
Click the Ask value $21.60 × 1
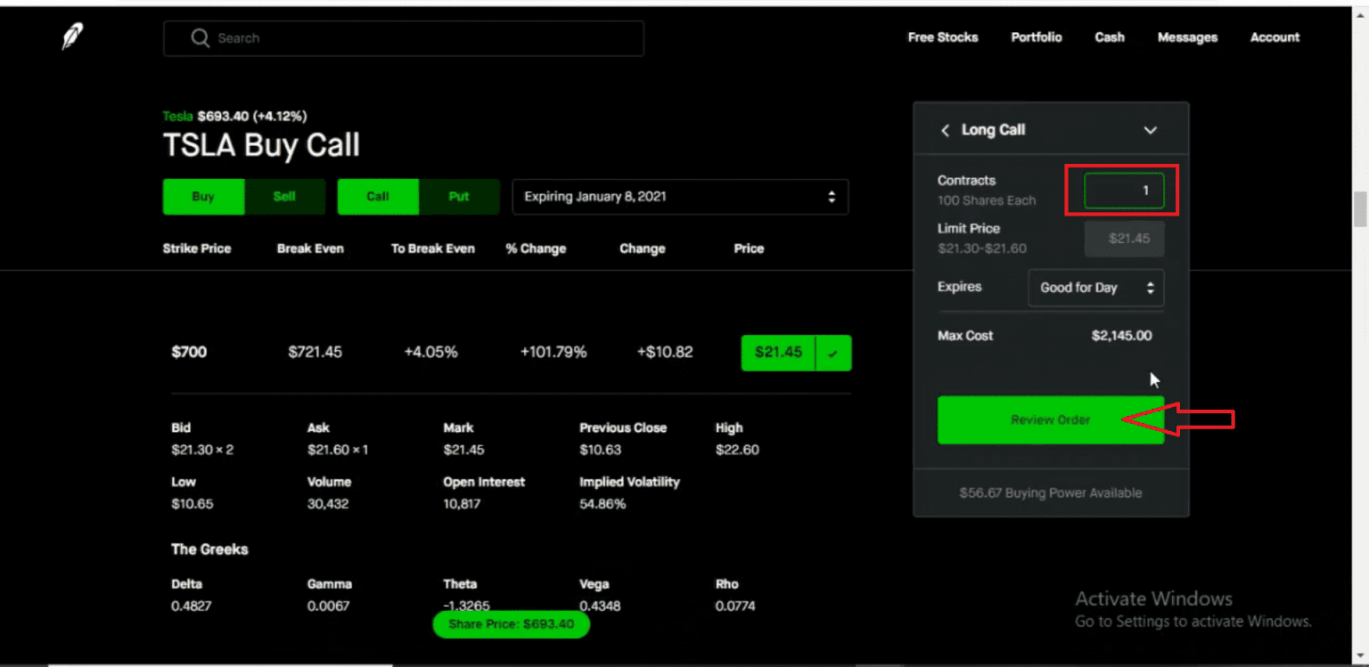click(338, 450)
